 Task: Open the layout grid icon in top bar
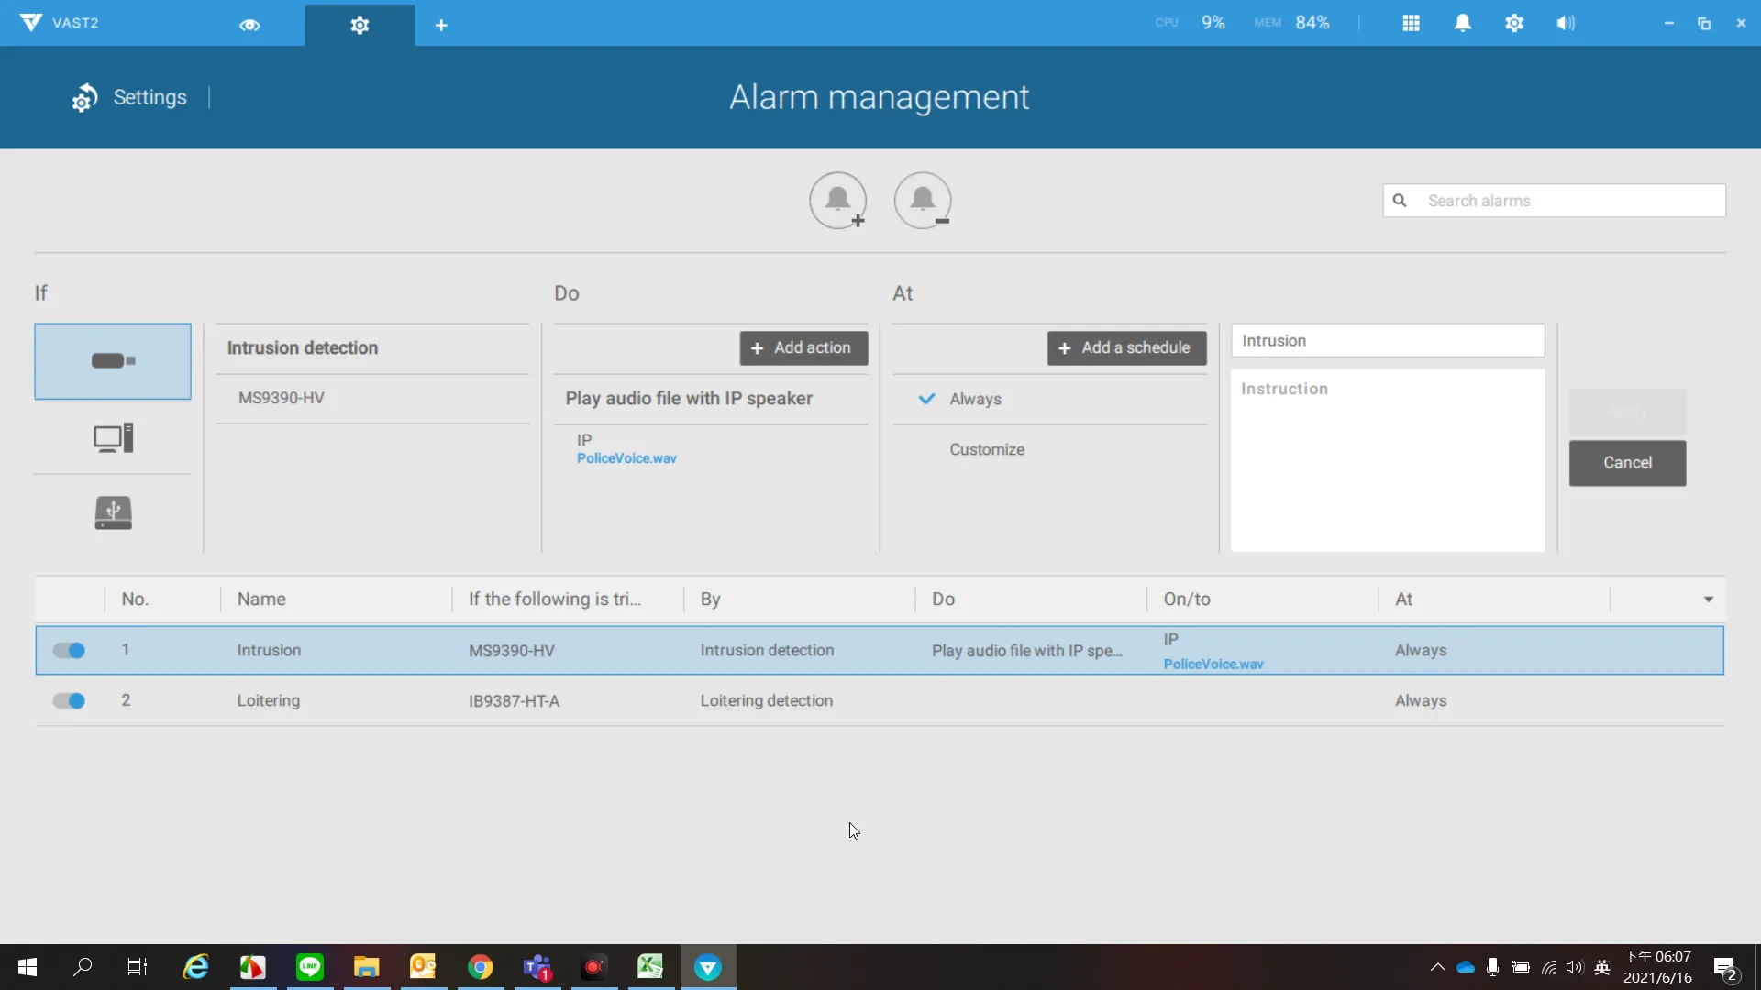point(1411,23)
